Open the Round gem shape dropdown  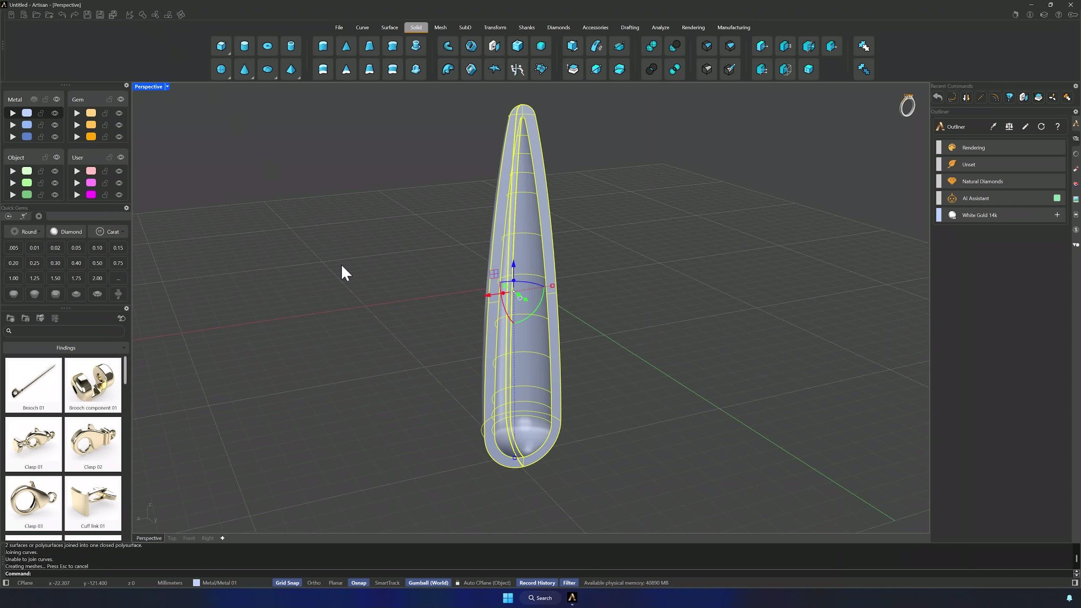coord(25,232)
